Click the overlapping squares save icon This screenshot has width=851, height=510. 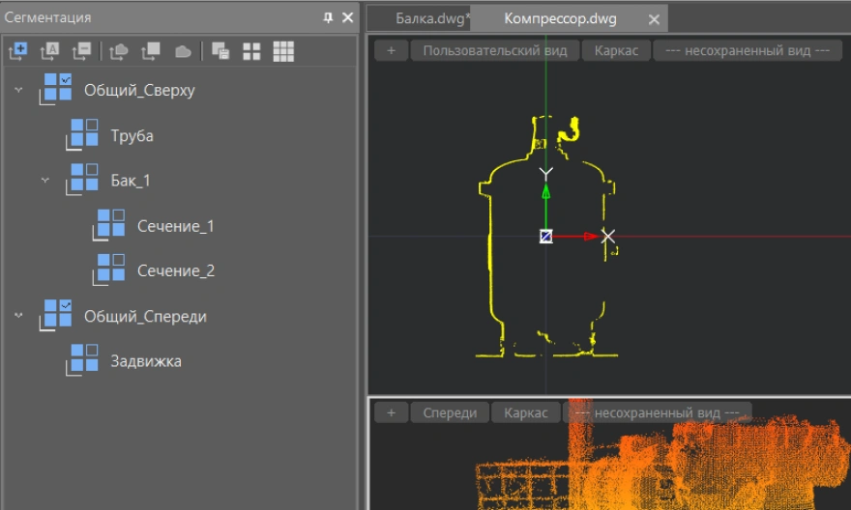click(220, 52)
